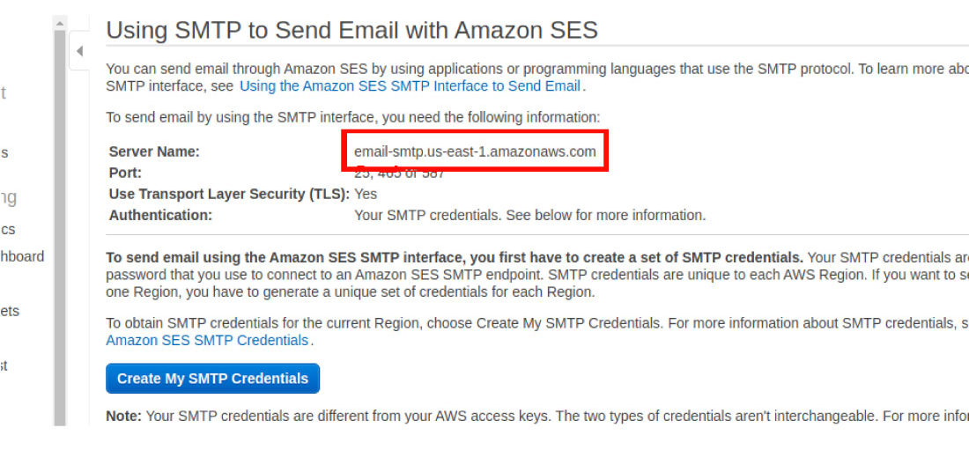Click the bold Note label below button

[123, 417]
